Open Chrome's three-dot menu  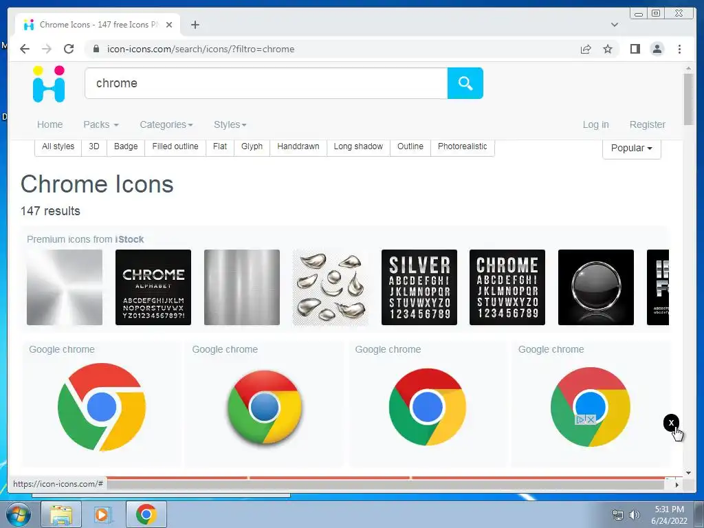tap(679, 49)
